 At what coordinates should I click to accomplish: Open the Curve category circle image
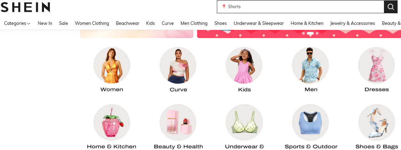[178, 65]
